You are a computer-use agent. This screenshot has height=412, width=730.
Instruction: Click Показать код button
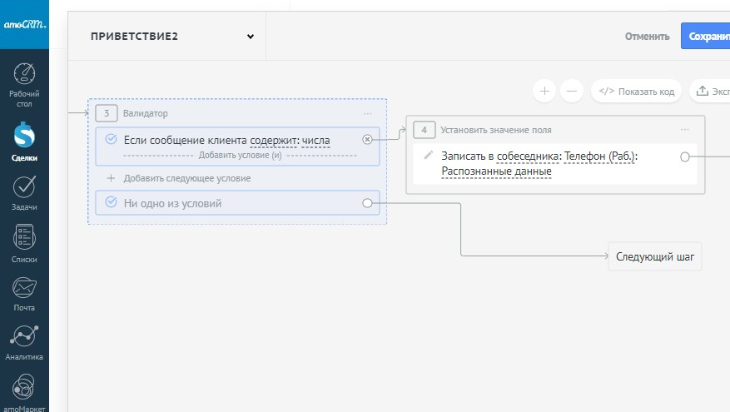pos(637,91)
